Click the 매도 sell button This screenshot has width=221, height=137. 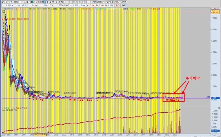124,5
